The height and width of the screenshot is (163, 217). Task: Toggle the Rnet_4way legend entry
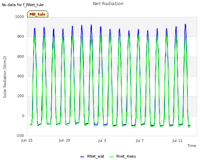pos(123,156)
